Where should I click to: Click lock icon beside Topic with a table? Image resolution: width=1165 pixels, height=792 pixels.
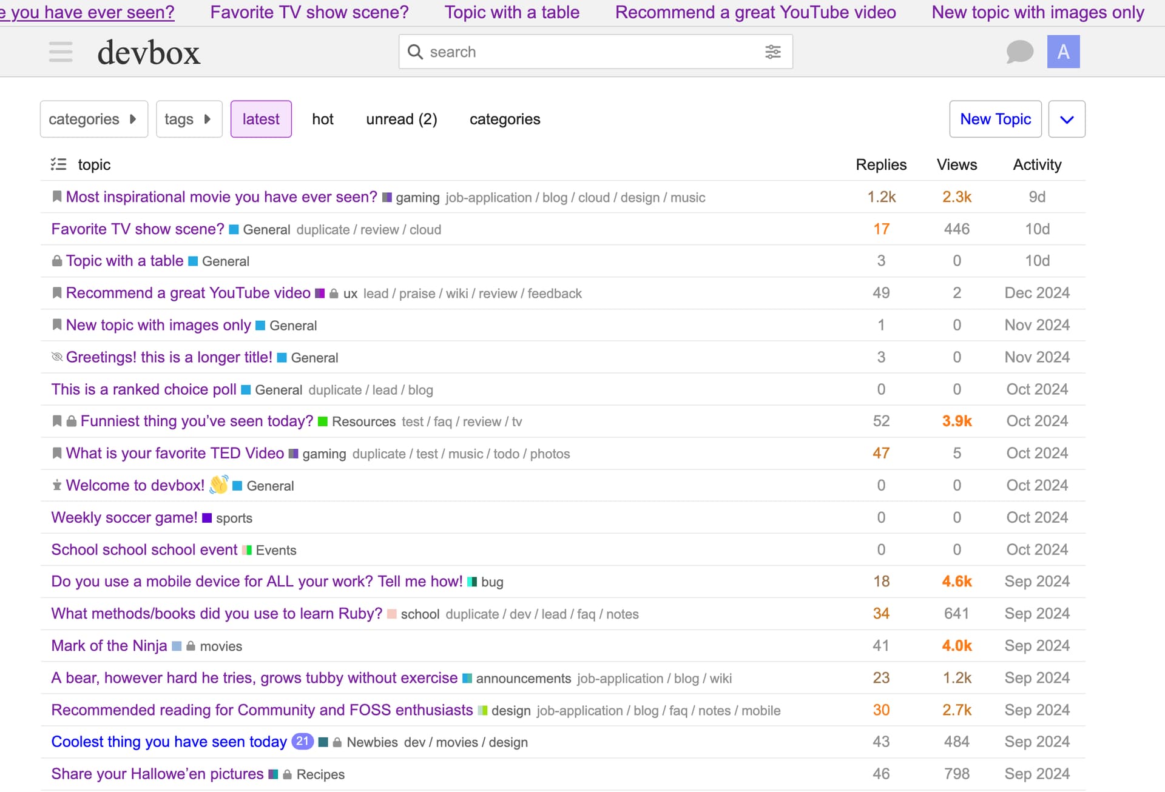57,261
